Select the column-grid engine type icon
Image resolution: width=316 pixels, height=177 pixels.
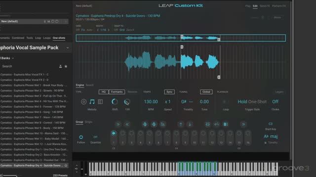tap(100, 102)
